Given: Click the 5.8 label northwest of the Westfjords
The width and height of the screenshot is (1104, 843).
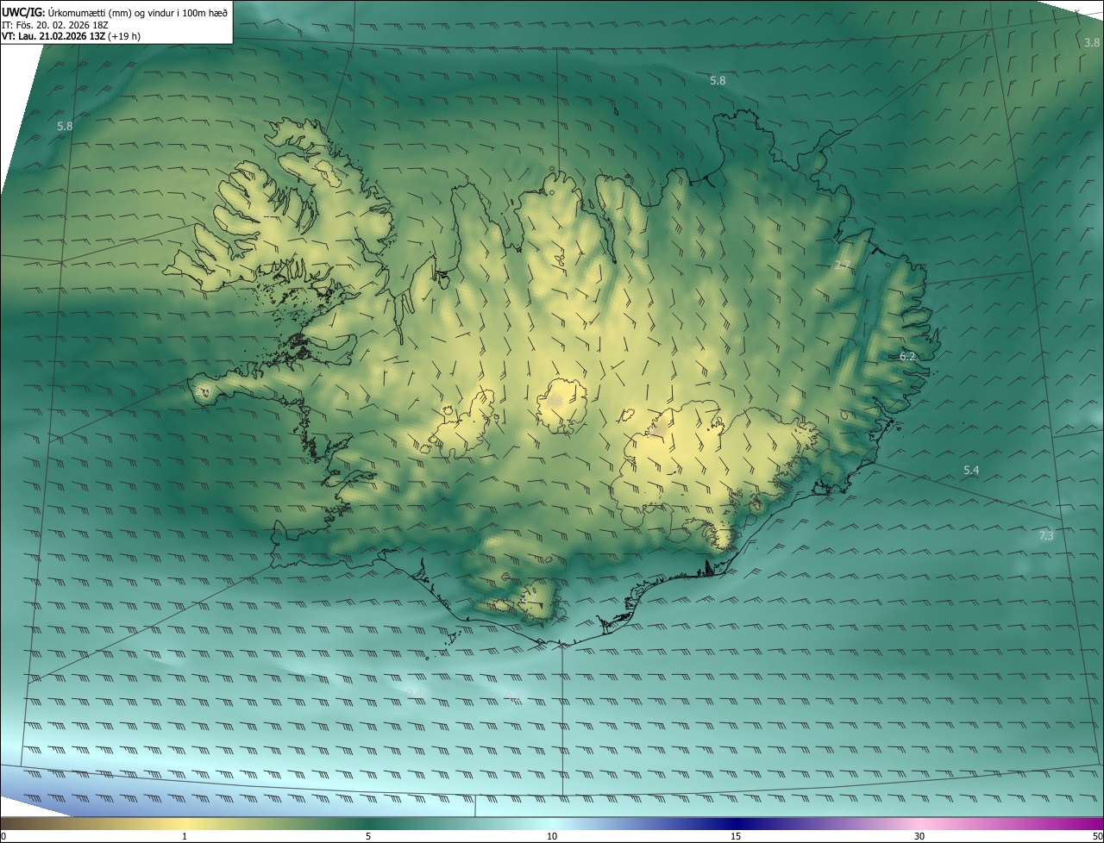Looking at the screenshot, I should (x=65, y=126).
